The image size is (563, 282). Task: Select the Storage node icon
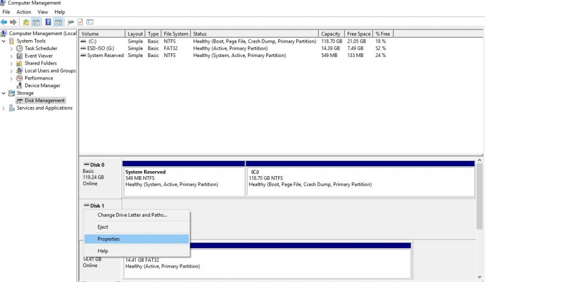coord(12,93)
